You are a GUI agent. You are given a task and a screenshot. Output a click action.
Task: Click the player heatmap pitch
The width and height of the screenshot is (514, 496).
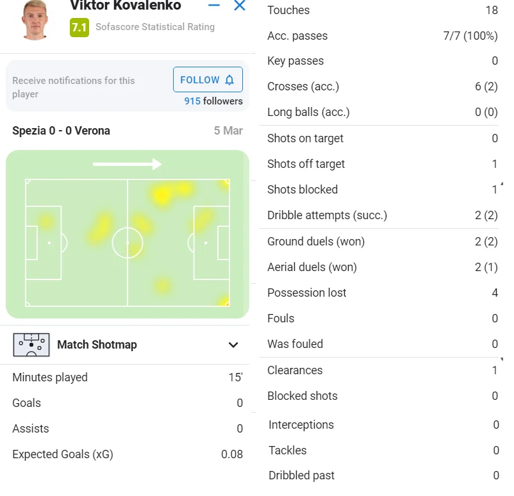coord(128,244)
